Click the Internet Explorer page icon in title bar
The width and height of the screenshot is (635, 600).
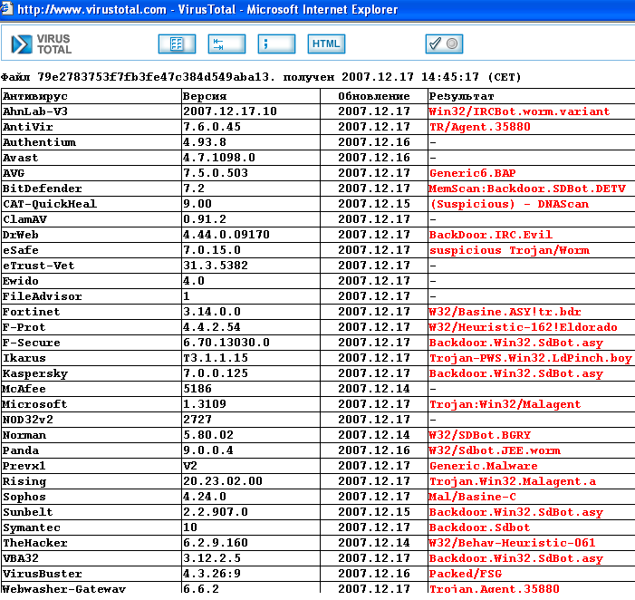[7, 8]
